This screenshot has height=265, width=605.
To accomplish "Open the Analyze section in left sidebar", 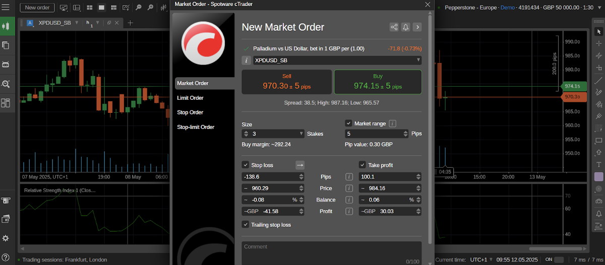I will pyautogui.click(x=6, y=84).
